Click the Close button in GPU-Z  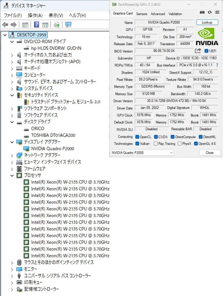point(209,153)
